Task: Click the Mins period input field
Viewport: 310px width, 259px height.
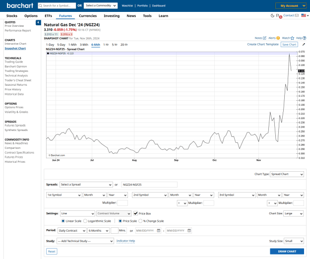Action: tap(114, 231)
